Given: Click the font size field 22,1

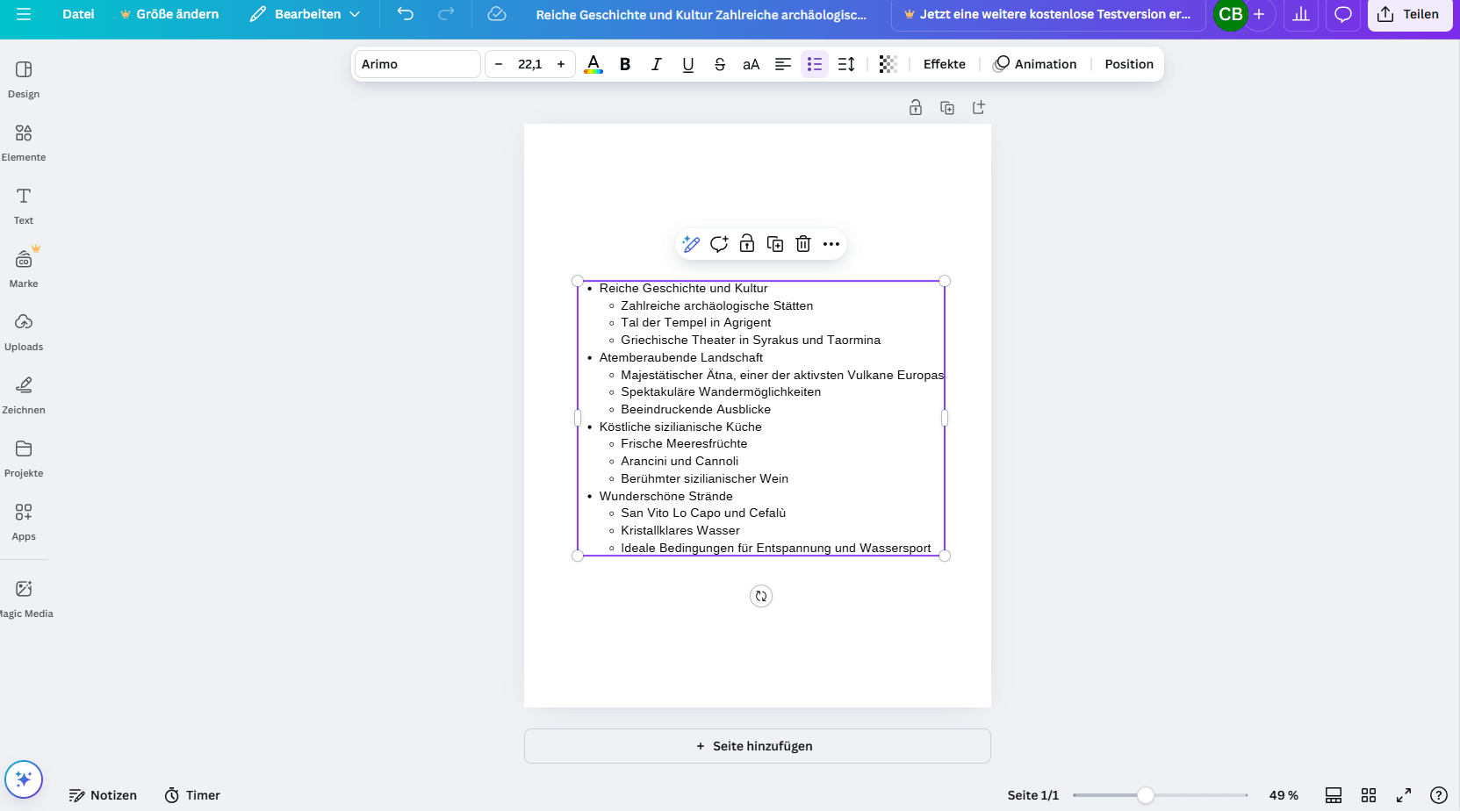Looking at the screenshot, I should coord(529,64).
